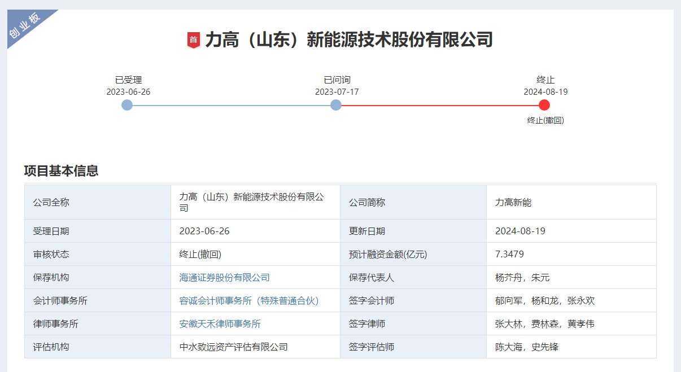The image size is (681, 372).
Task: Open the 海通证券股份有限公司 link
Action: [225, 278]
